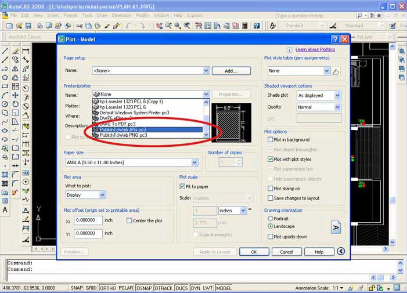407x293 pixels.
Task: Select the Circle draw tool
Action: click(x=5, y=104)
